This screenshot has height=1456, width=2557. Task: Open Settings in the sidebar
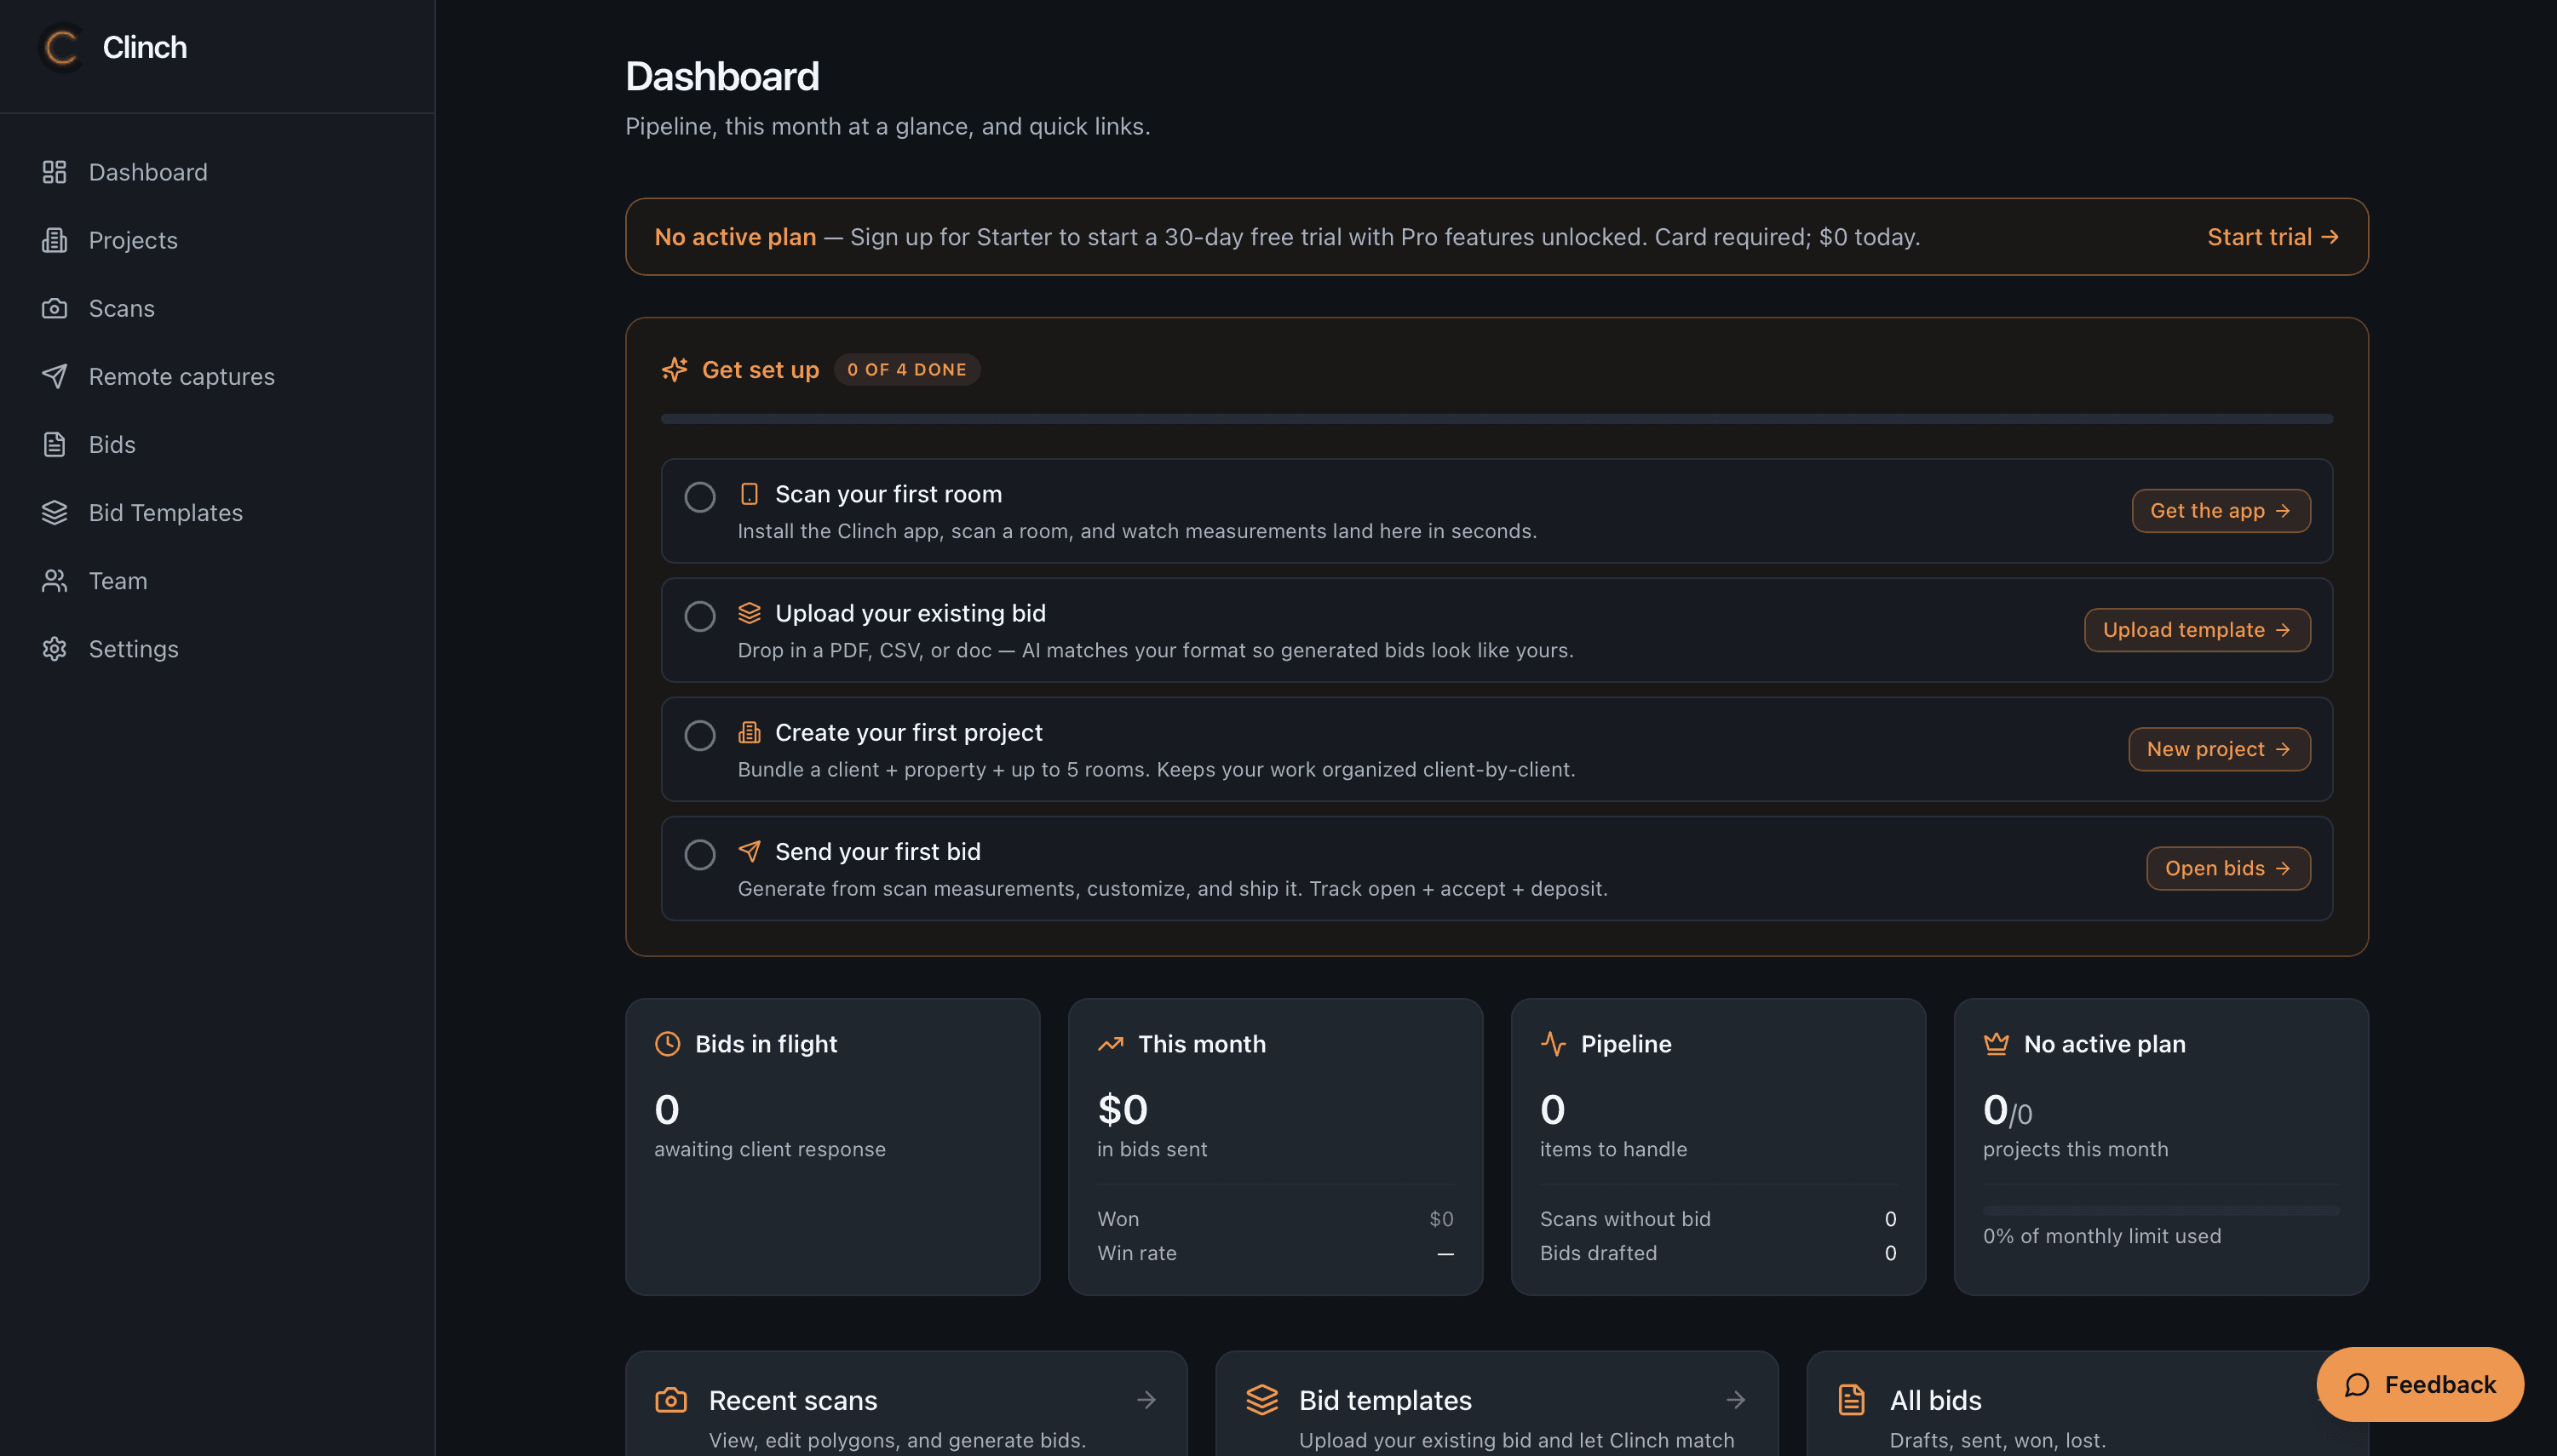[x=217, y=648]
